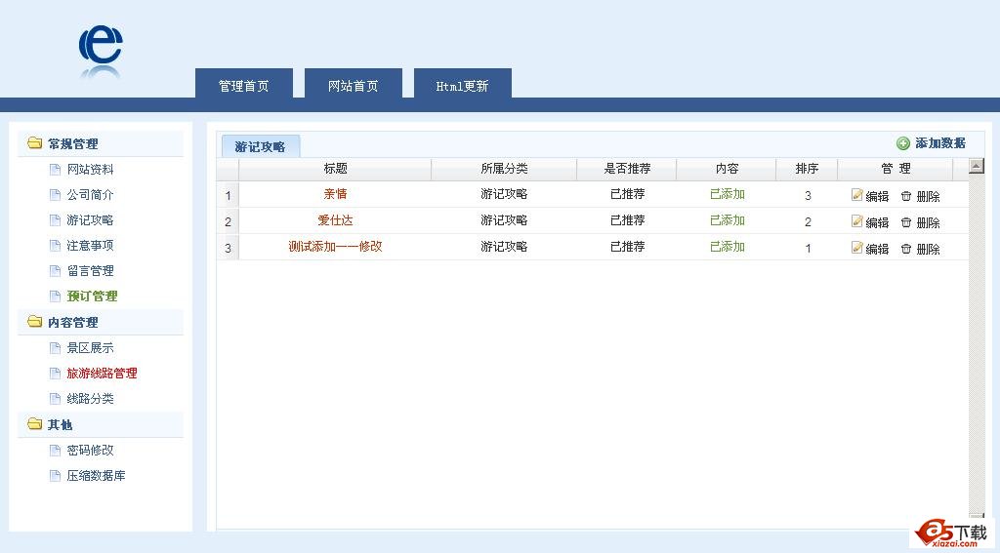This screenshot has height=553, width=1000.
Task: Click the 常规管理 section label
Action: coord(72,144)
